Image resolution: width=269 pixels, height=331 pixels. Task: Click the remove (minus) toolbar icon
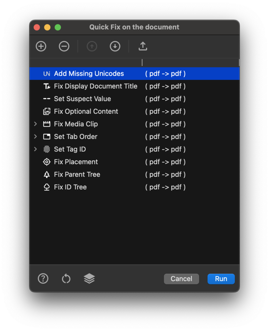[64, 47]
